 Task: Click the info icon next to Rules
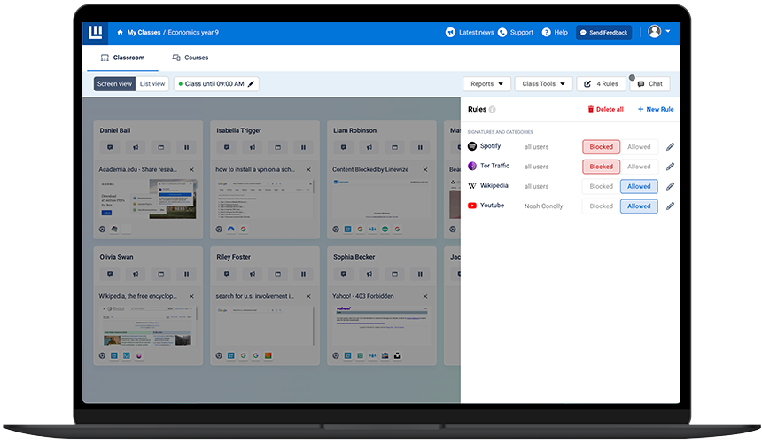tap(493, 109)
